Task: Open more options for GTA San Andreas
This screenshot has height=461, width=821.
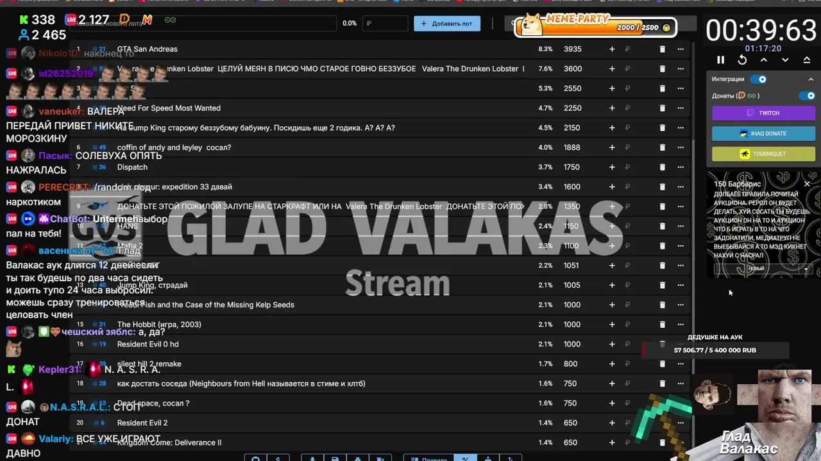Action: (681, 49)
